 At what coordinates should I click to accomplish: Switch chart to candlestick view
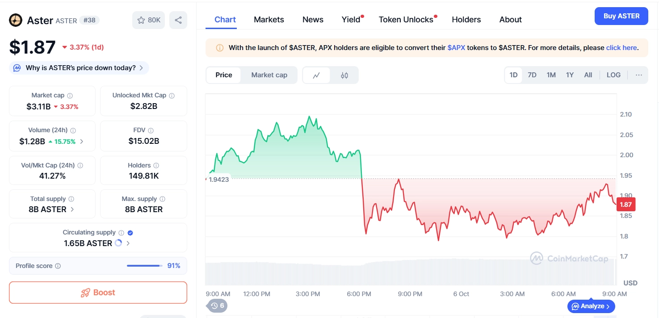coord(344,75)
